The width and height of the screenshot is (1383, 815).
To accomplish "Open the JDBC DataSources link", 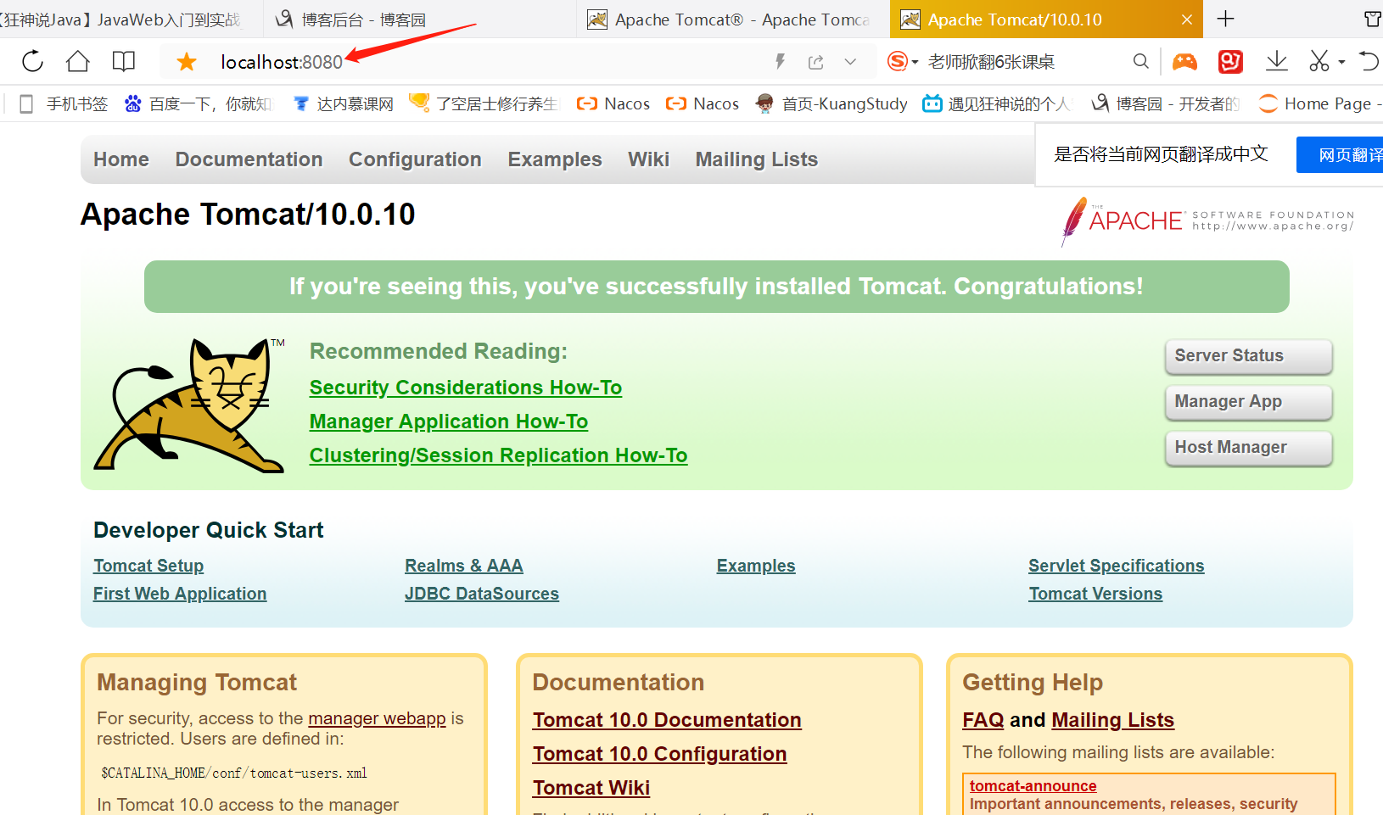I will (482, 594).
